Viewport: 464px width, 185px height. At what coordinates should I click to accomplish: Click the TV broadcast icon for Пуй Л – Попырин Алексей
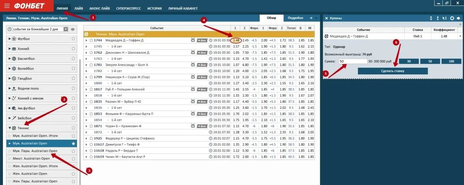coord(193,89)
